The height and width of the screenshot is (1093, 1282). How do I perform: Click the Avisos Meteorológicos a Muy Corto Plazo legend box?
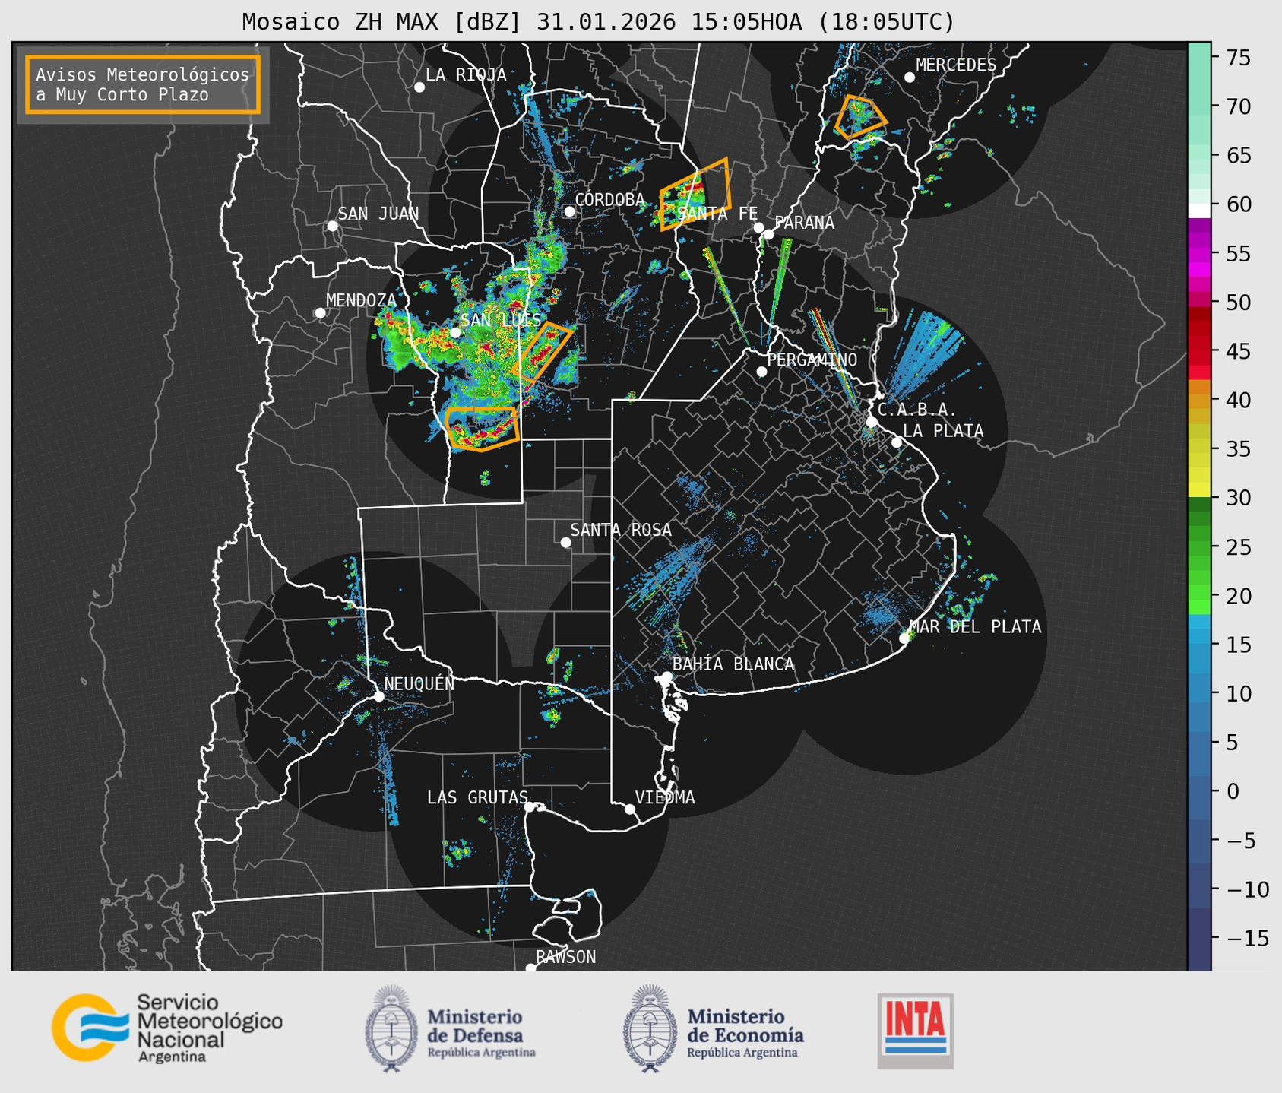click(x=143, y=84)
